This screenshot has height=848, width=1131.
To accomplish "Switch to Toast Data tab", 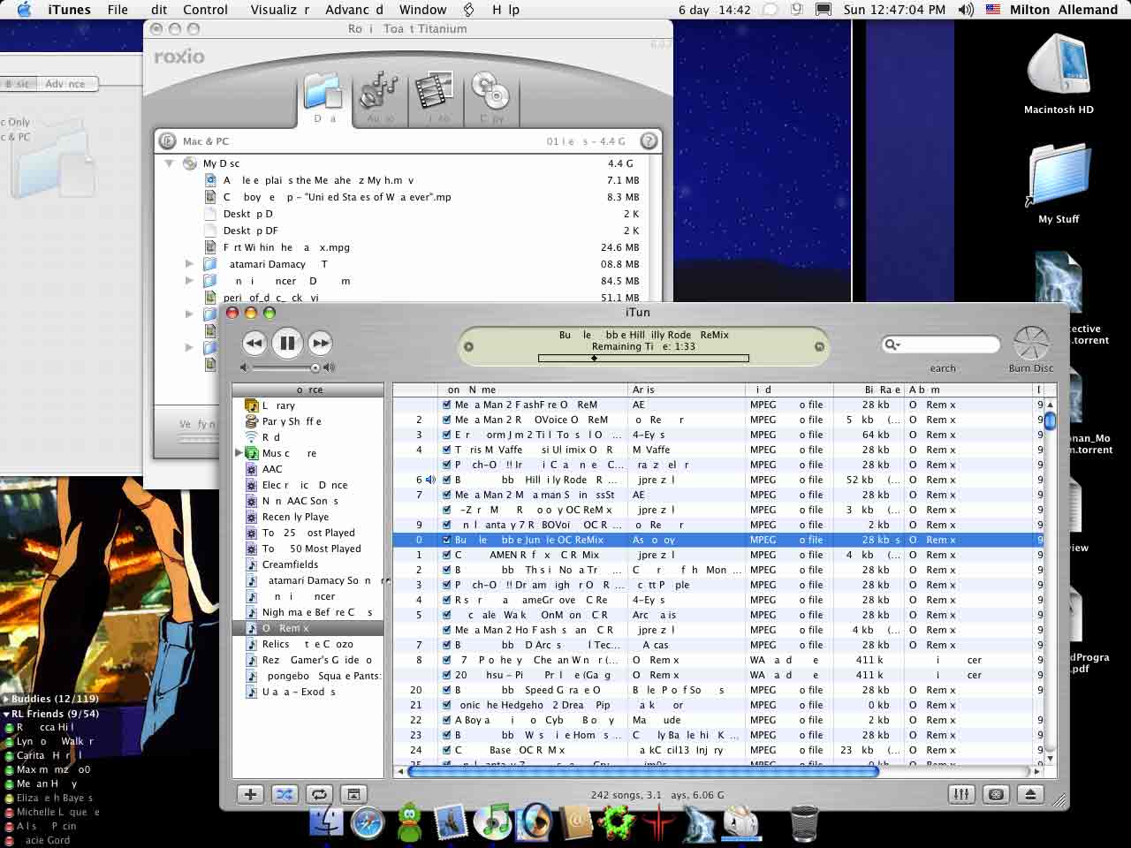I will pos(324,99).
